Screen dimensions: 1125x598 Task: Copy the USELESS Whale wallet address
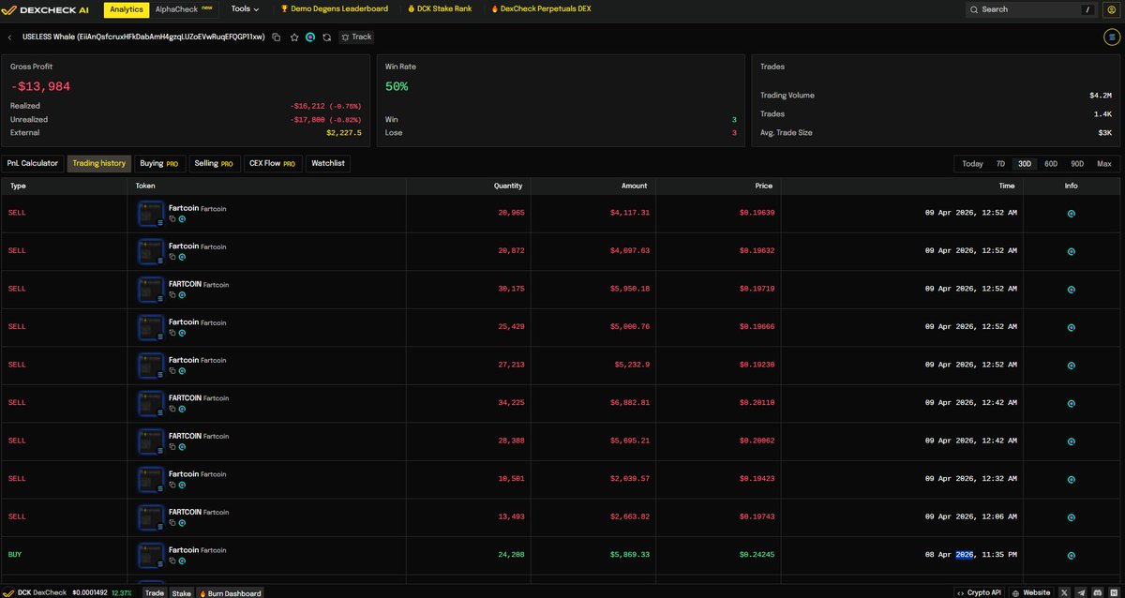pos(277,37)
